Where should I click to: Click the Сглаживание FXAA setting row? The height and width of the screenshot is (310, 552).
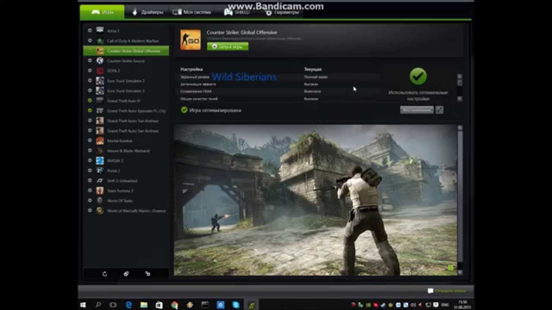coord(279,92)
